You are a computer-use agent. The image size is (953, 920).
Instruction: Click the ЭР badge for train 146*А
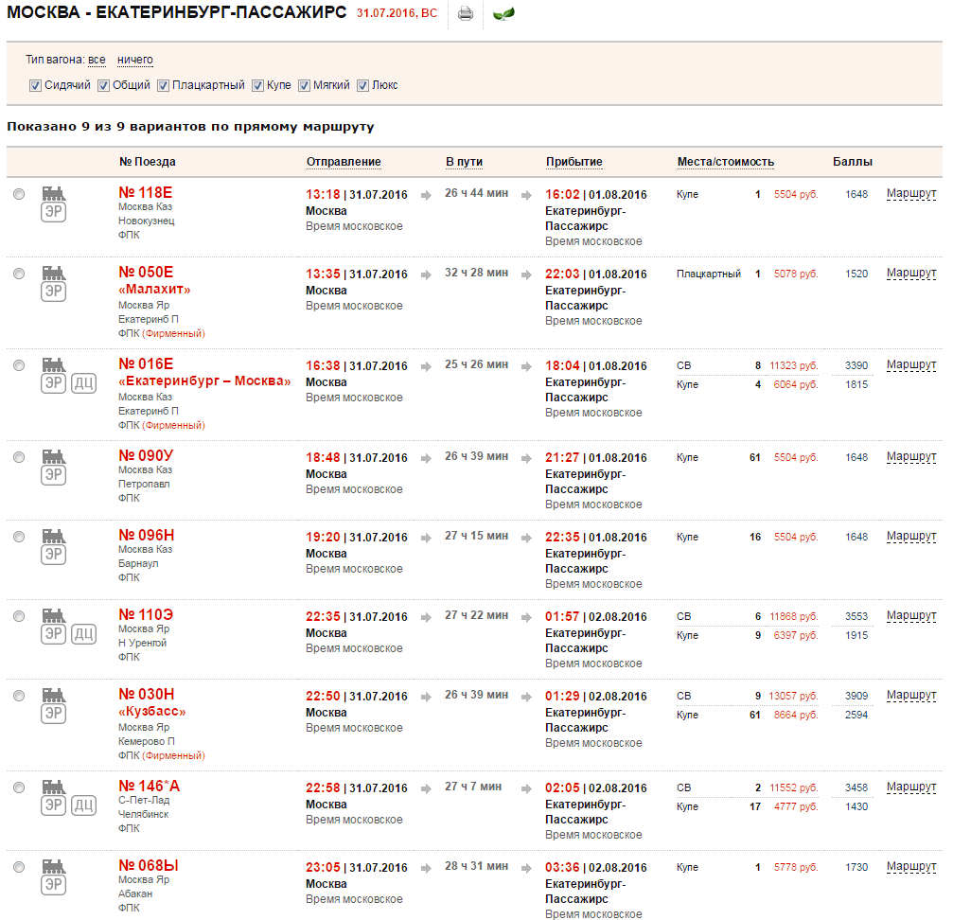pos(54,805)
